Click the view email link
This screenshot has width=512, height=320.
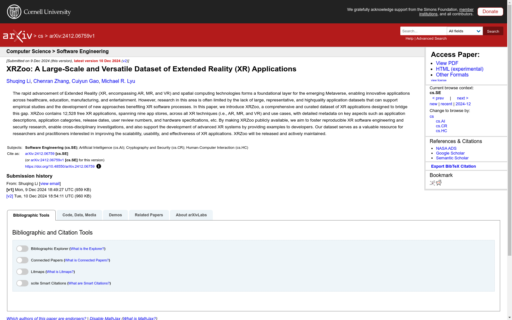(x=50, y=184)
